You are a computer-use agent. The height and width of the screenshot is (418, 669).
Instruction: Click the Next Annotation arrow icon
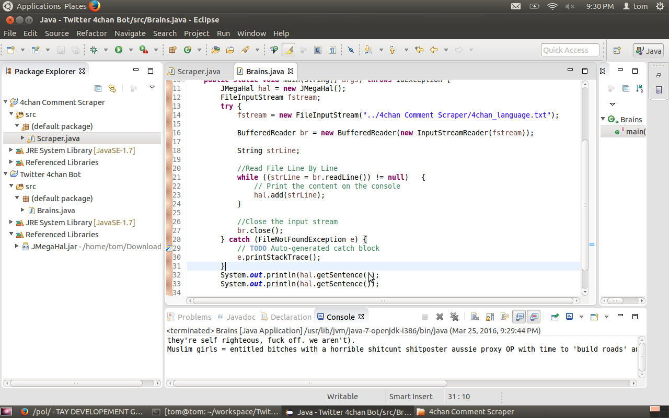click(x=368, y=50)
